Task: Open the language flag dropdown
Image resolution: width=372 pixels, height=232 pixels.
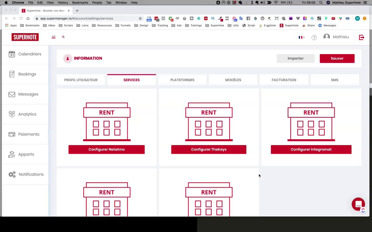Action: click(301, 37)
